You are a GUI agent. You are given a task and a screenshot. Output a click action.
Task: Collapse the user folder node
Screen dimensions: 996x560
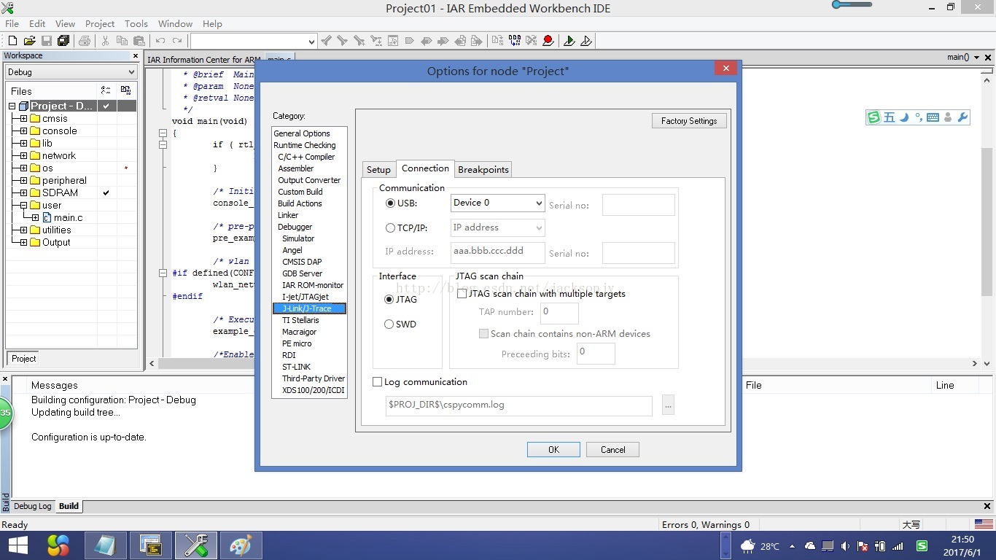tap(24, 206)
